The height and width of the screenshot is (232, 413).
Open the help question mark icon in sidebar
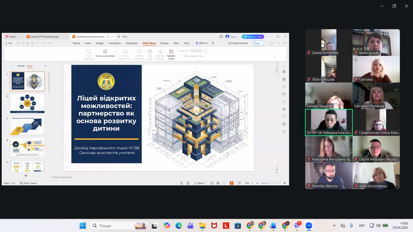(x=284, y=124)
